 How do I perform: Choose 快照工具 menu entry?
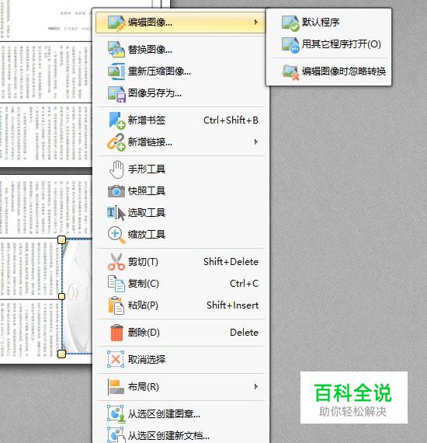[181, 191]
